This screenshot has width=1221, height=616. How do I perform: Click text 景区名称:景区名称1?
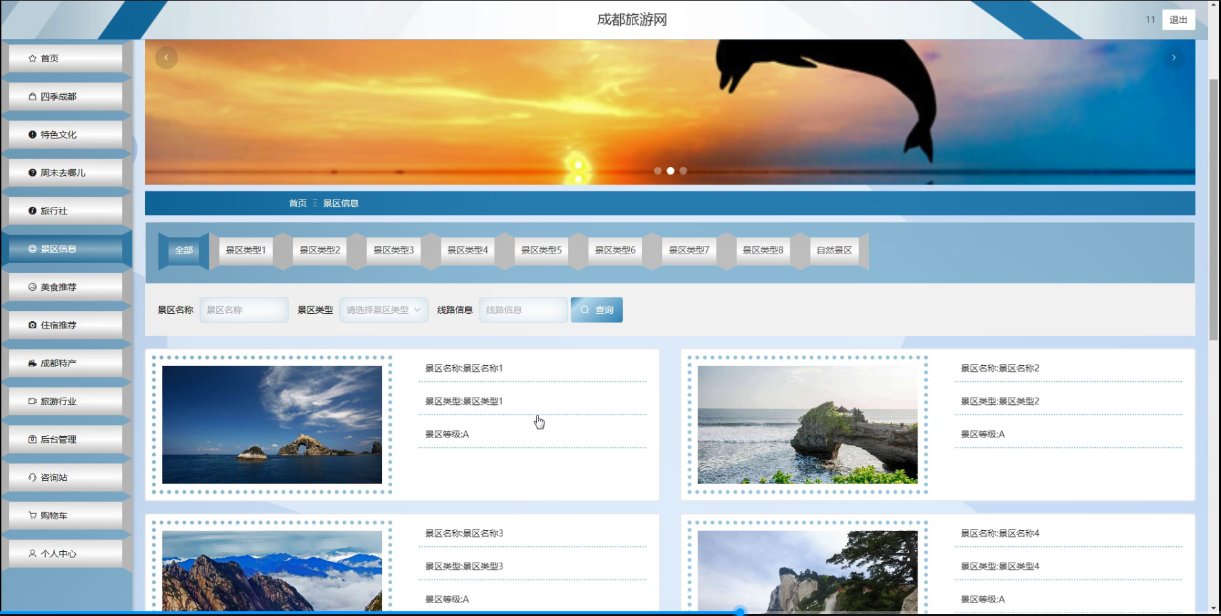click(x=464, y=369)
